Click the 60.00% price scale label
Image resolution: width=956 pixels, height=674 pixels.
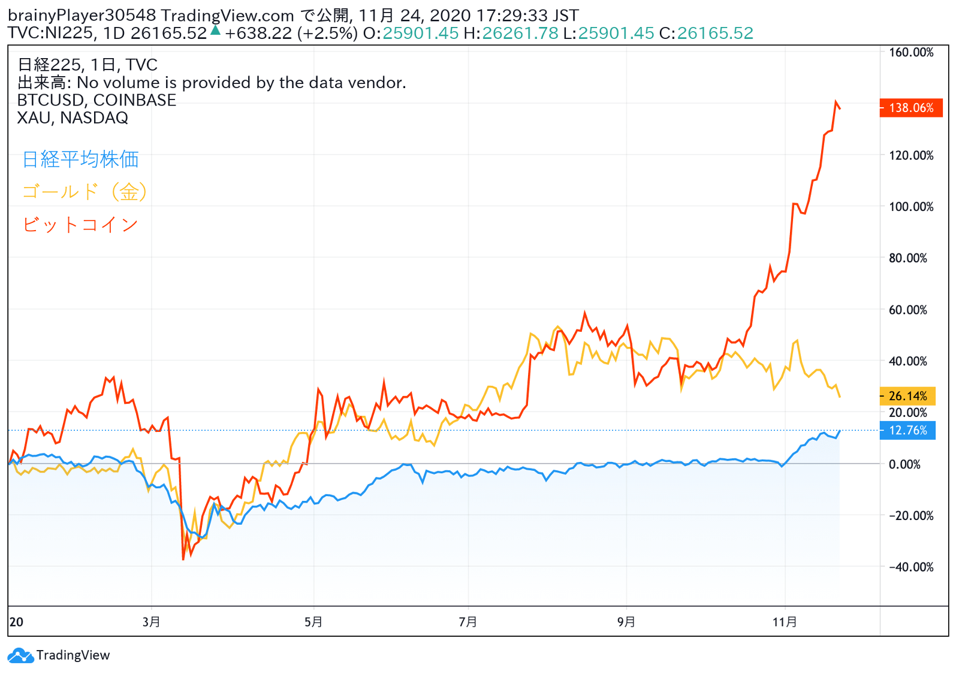907,310
